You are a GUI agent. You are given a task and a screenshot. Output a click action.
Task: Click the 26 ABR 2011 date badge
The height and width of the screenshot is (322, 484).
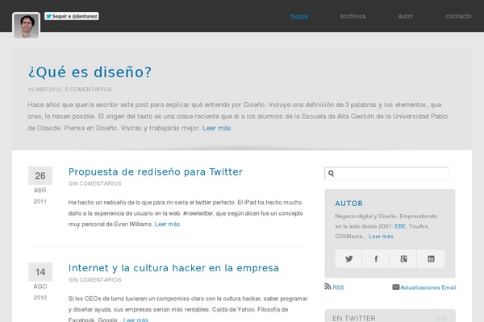click(x=40, y=186)
